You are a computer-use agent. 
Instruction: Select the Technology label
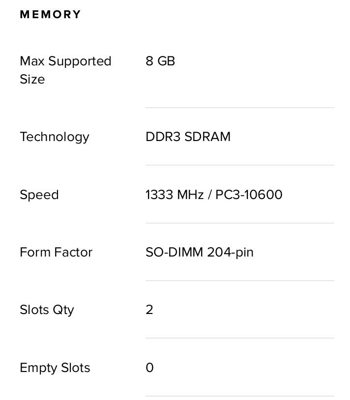[x=55, y=137]
